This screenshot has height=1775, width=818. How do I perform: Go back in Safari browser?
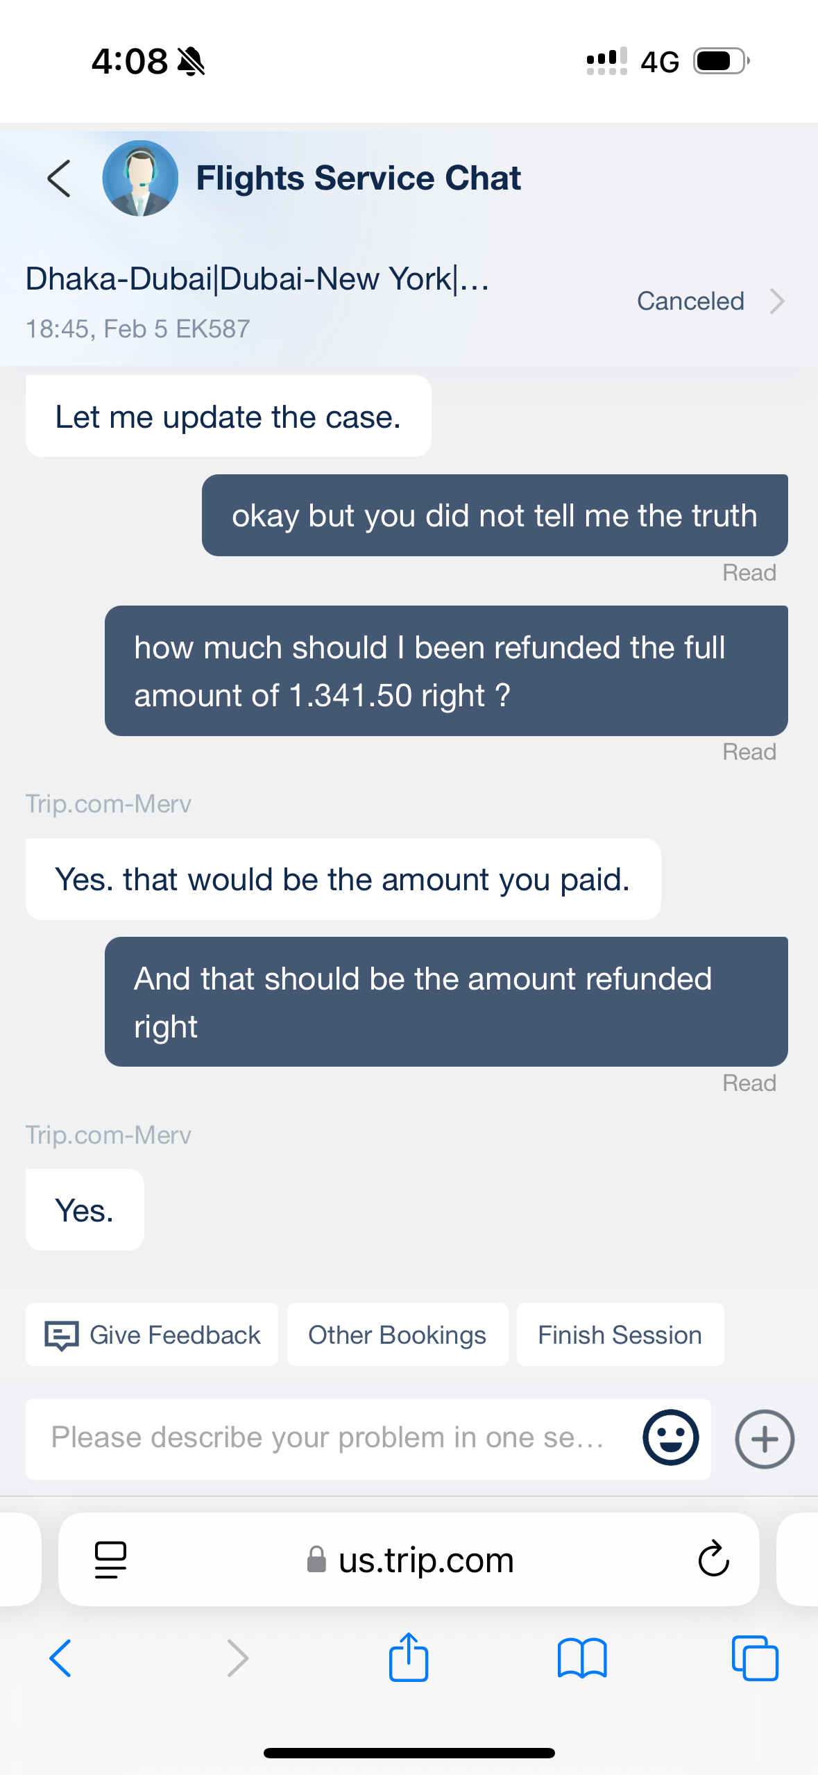(x=61, y=1658)
